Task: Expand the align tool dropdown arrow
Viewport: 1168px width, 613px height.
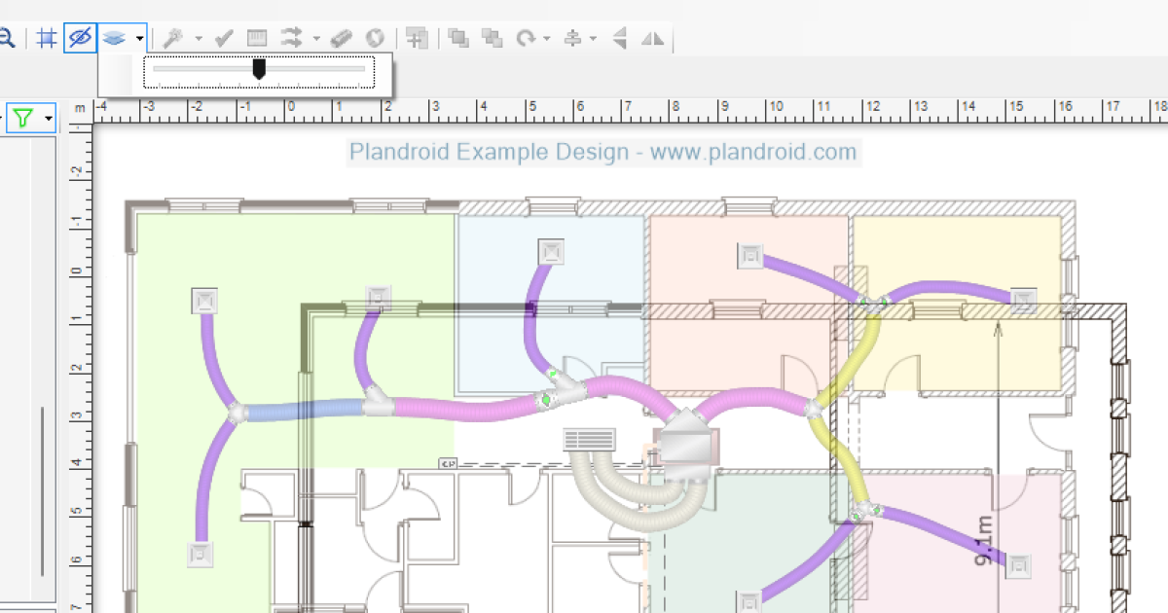Action: (x=593, y=38)
